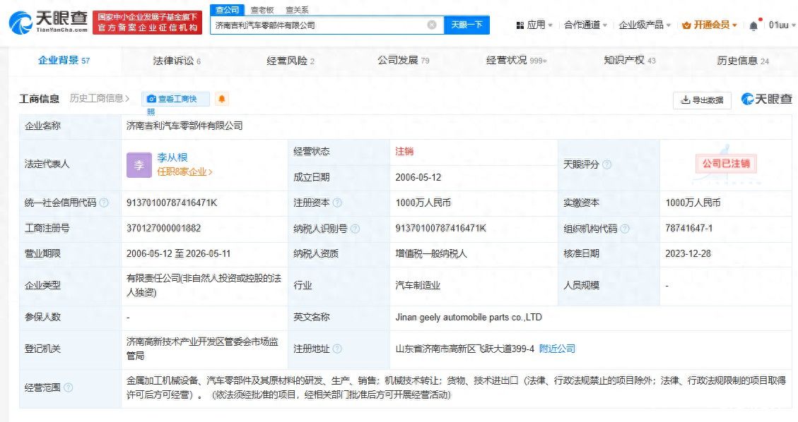Viewport: 798px width, 422px height.
Task: Click the crown 开通会员 icon
Action: pos(686,25)
